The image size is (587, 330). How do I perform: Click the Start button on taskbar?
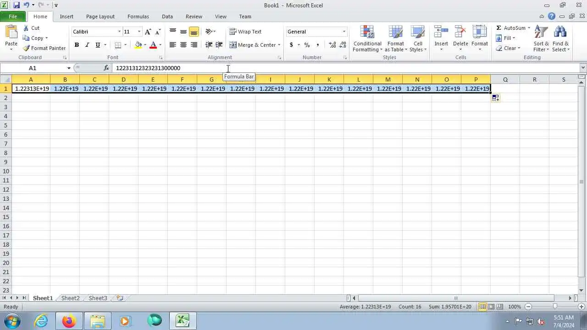click(12, 321)
